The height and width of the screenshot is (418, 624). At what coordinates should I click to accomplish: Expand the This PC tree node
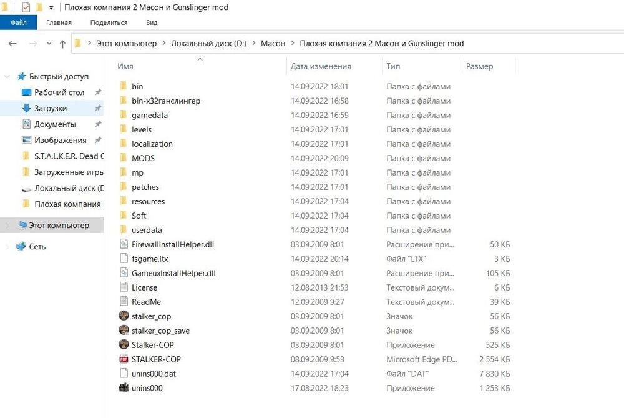[x=7, y=226]
